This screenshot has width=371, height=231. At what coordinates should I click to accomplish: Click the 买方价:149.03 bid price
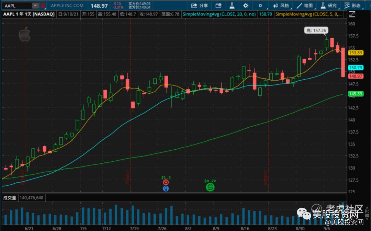[x=139, y=4]
